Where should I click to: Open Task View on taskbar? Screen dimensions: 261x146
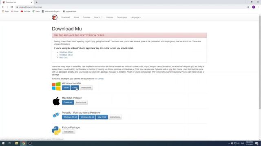click(x=10, y=143)
